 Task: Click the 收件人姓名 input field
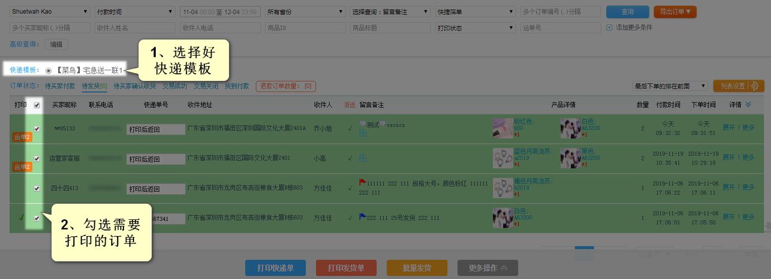135,28
